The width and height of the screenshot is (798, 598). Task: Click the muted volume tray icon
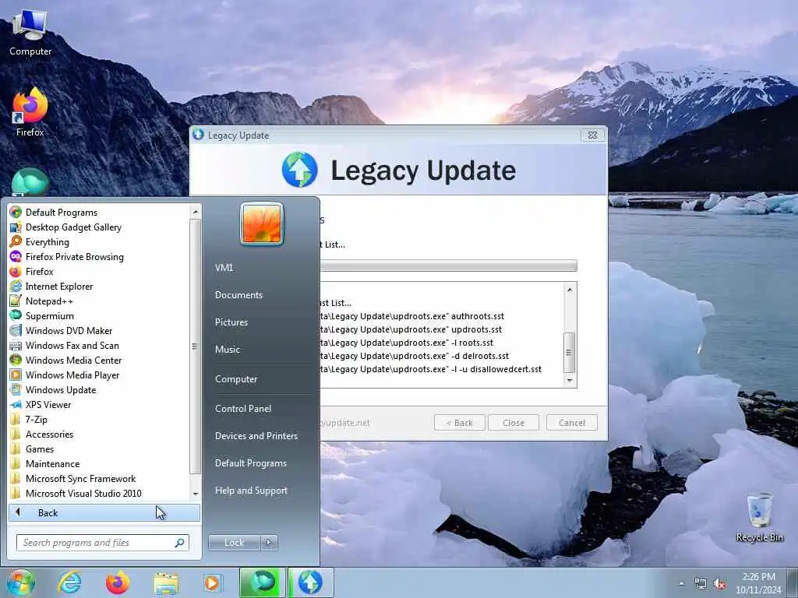click(719, 584)
